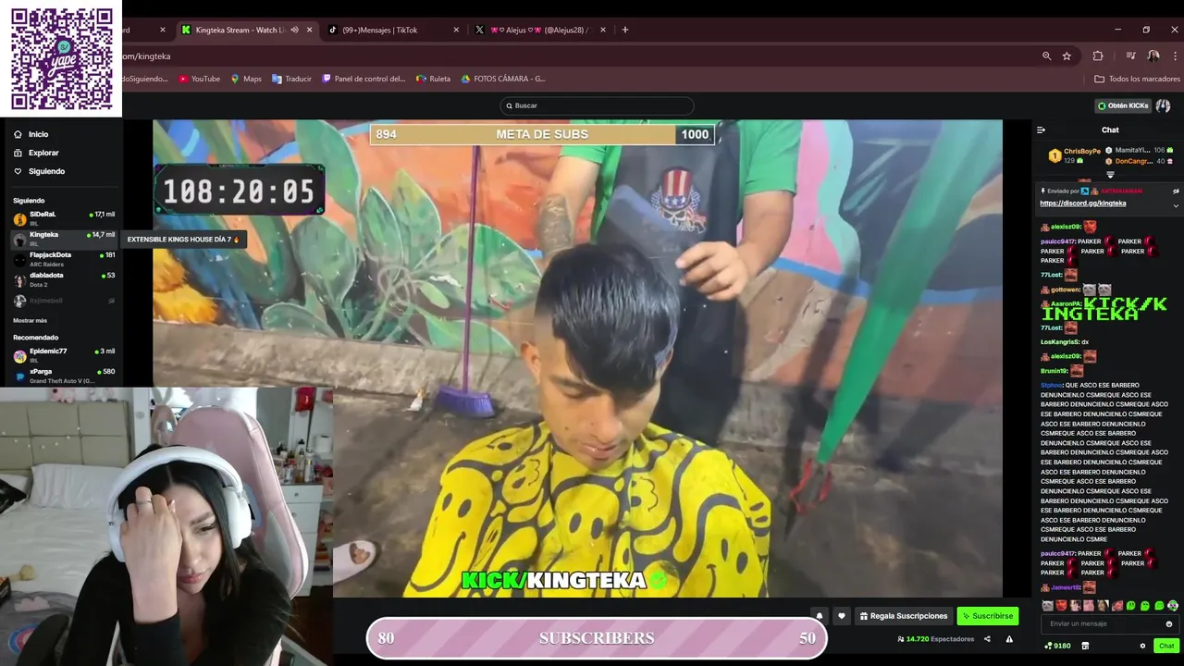
Task: Open the YouTube bookmark
Action: coord(199,80)
